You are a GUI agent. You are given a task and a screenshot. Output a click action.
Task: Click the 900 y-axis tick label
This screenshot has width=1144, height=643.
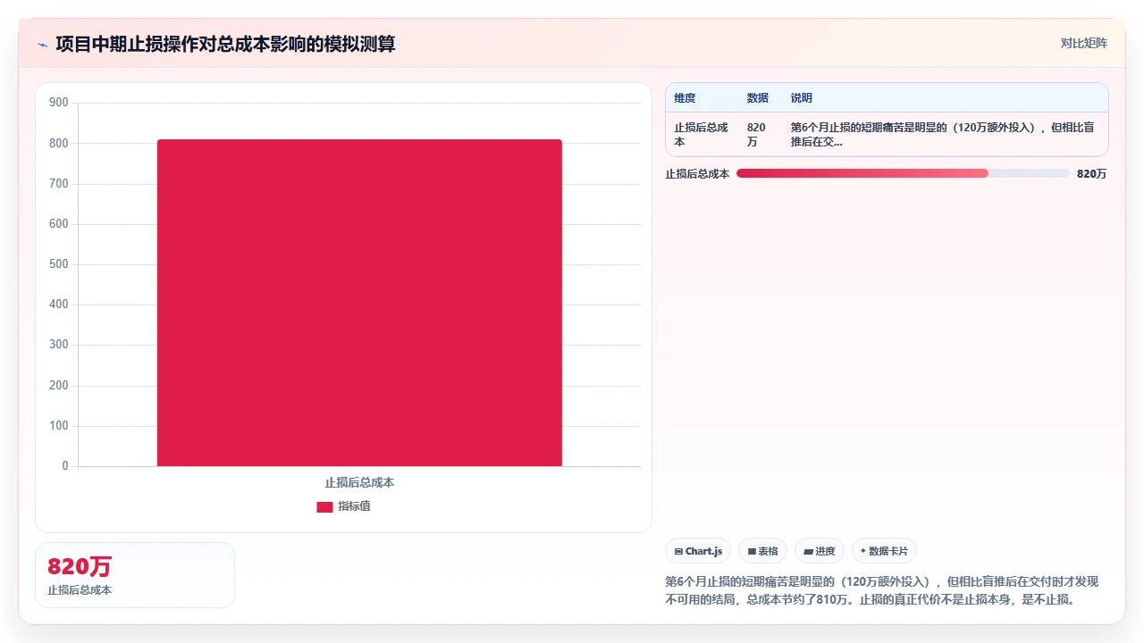click(x=59, y=103)
